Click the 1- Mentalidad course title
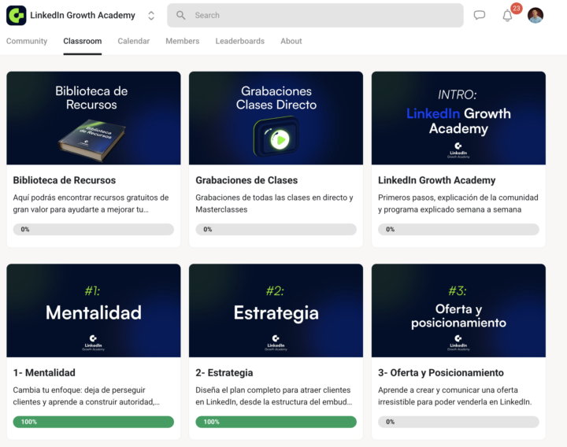The height and width of the screenshot is (447, 567). click(44, 372)
